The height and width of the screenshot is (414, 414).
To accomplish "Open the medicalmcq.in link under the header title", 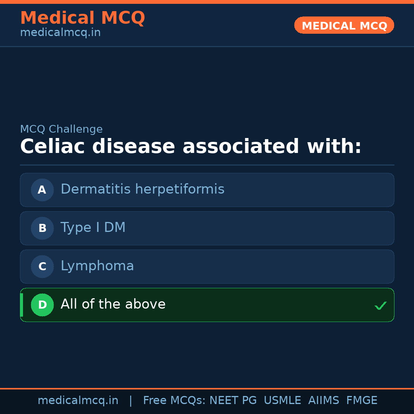I will [x=60, y=33].
